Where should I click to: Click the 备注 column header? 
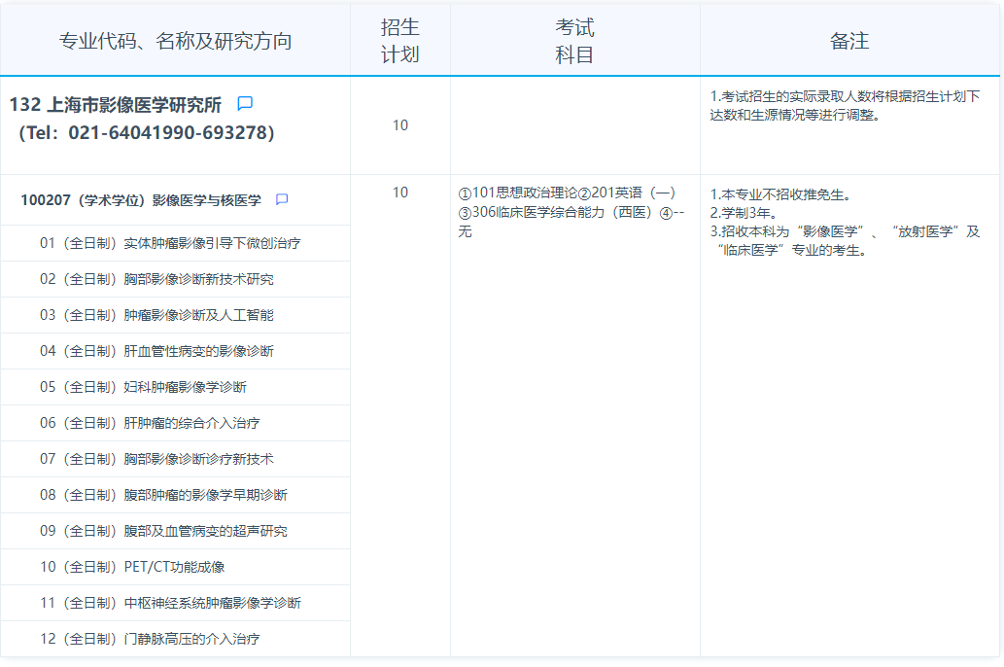(x=848, y=41)
